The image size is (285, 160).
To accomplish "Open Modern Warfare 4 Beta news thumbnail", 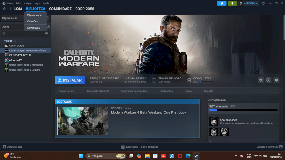I will click(83, 121).
